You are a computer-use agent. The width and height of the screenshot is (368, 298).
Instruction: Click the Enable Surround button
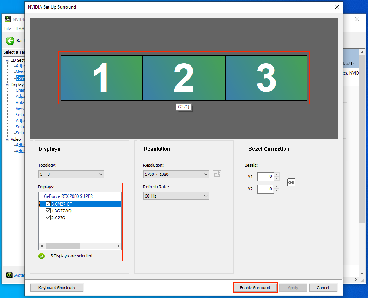pyautogui.click(x=255, y=288)
